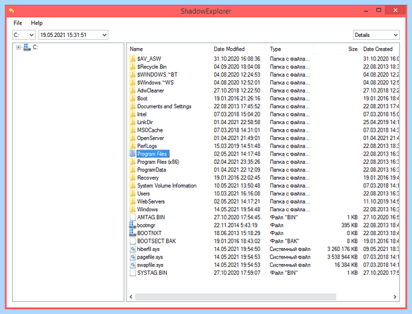Screen dimensions: 412x314
Task: Select the SYSTAG.BIN file name
Action: 152,273
